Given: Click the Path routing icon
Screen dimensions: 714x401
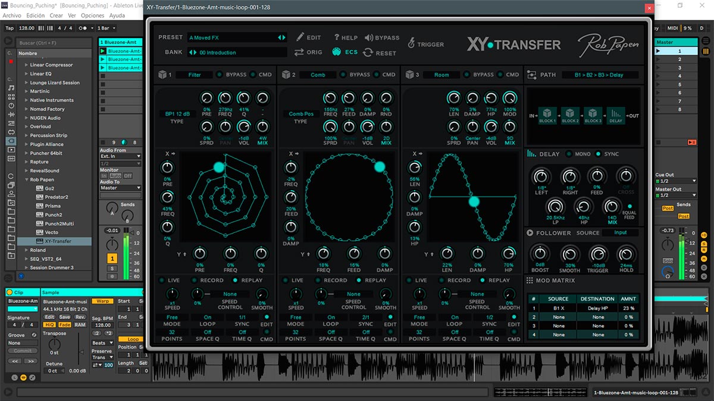Looking at the screenshot, I should click(x=531, y=75).
